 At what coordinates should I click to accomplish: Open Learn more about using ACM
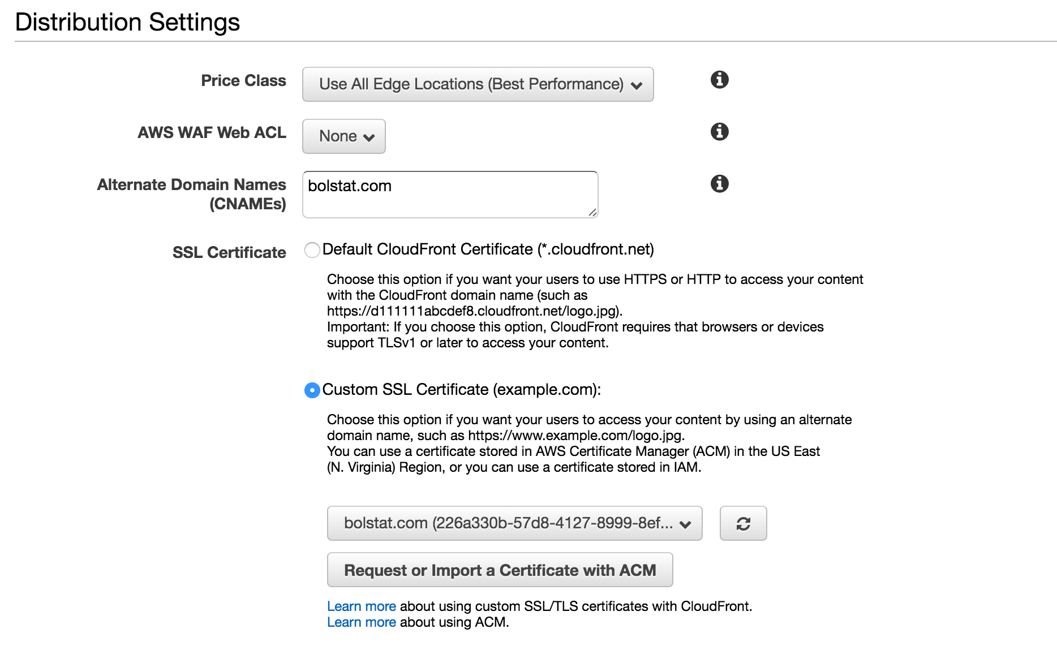pos(362,622)
